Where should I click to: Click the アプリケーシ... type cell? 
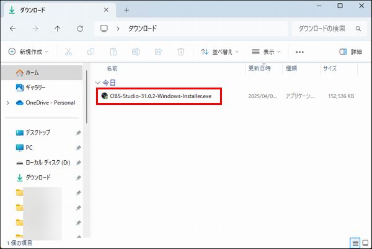[300, 96]
